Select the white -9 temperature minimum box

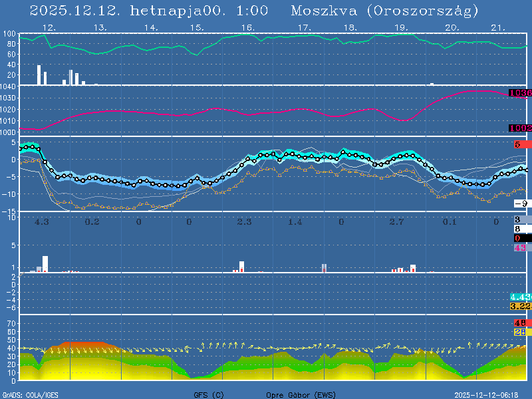(521, 203)
